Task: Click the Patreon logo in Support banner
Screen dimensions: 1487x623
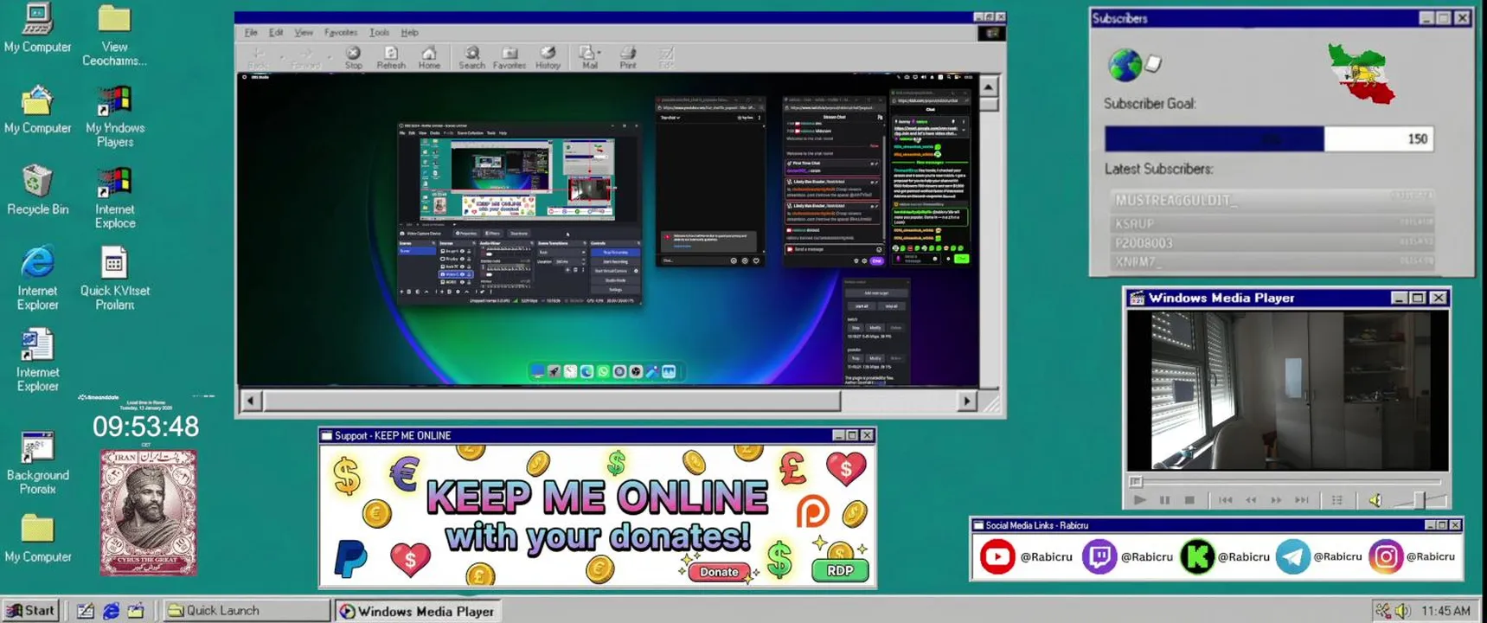Action: tap(812, 511)
